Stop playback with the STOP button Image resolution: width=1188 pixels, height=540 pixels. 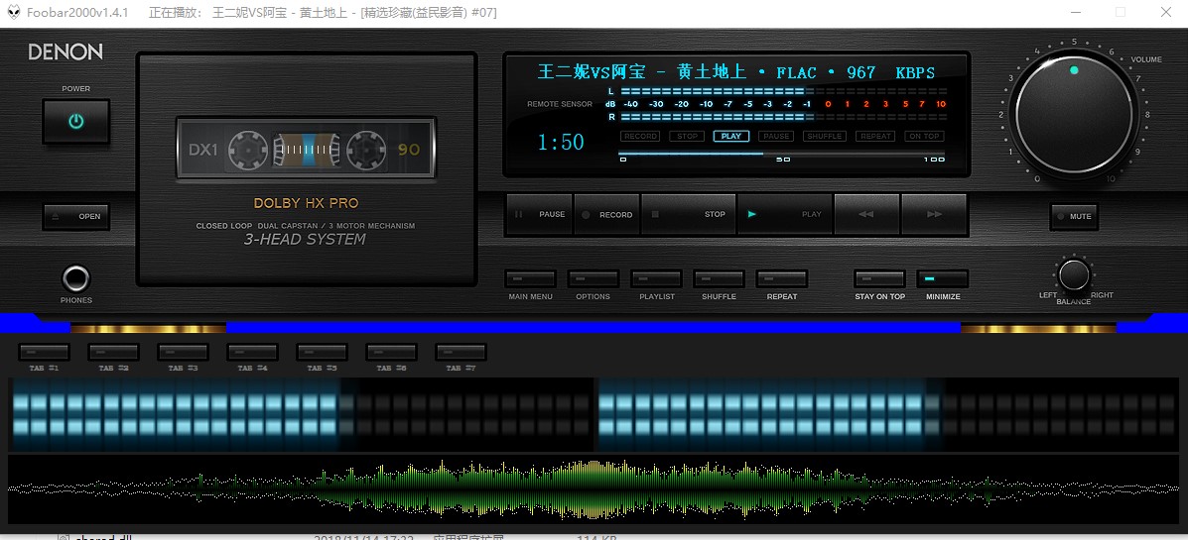[x=688, y=214]
